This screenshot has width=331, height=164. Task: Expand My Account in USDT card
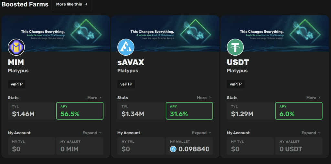(311, 133)
